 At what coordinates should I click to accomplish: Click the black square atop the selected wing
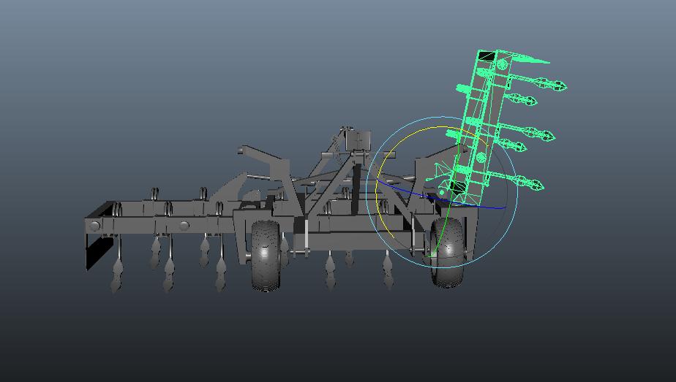[487, 58]
